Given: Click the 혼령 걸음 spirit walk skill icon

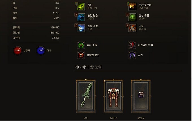Looking at the screenshot, I should [81, 17].
